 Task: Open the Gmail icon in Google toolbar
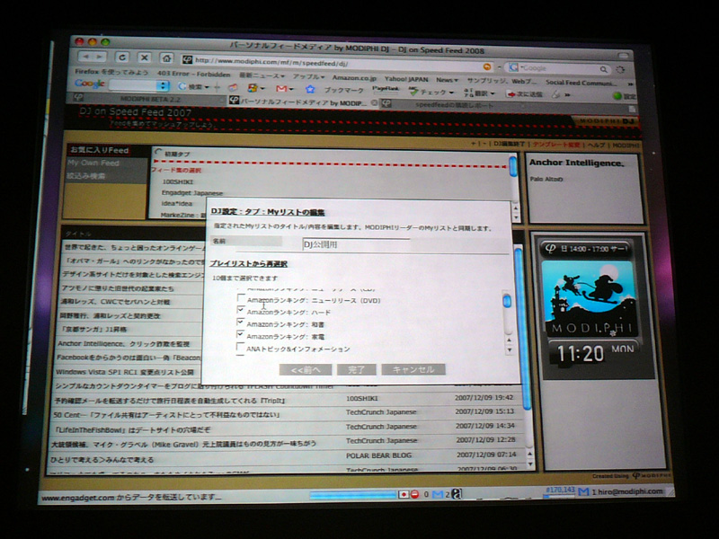pyautogui.click(x=281, y=88)
